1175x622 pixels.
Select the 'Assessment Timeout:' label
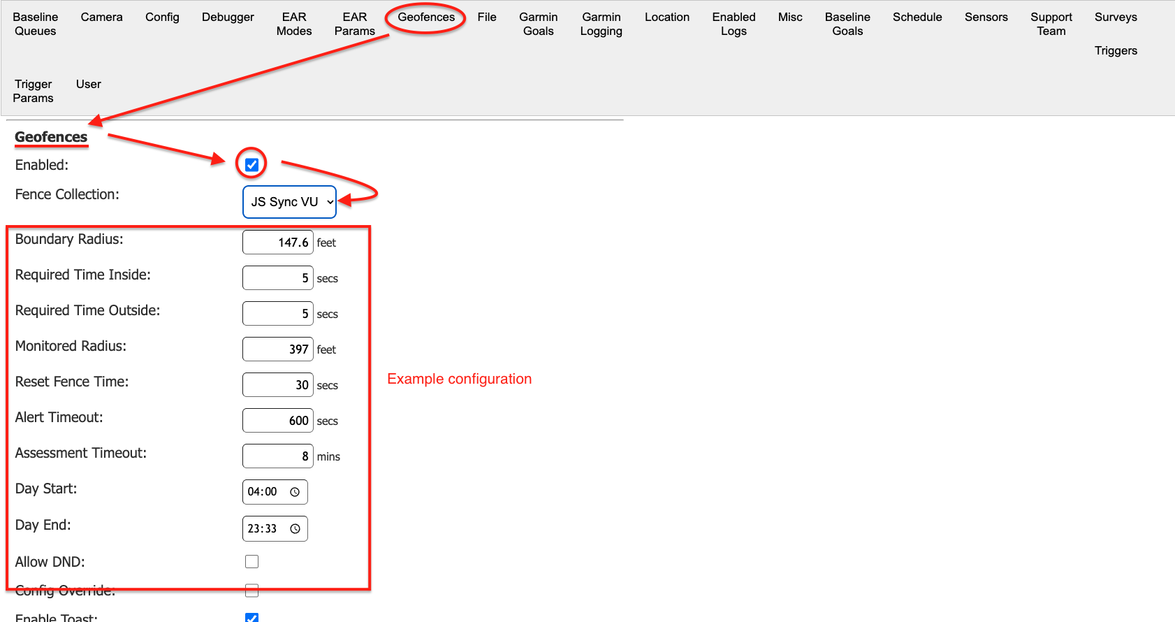coord(81,453)
